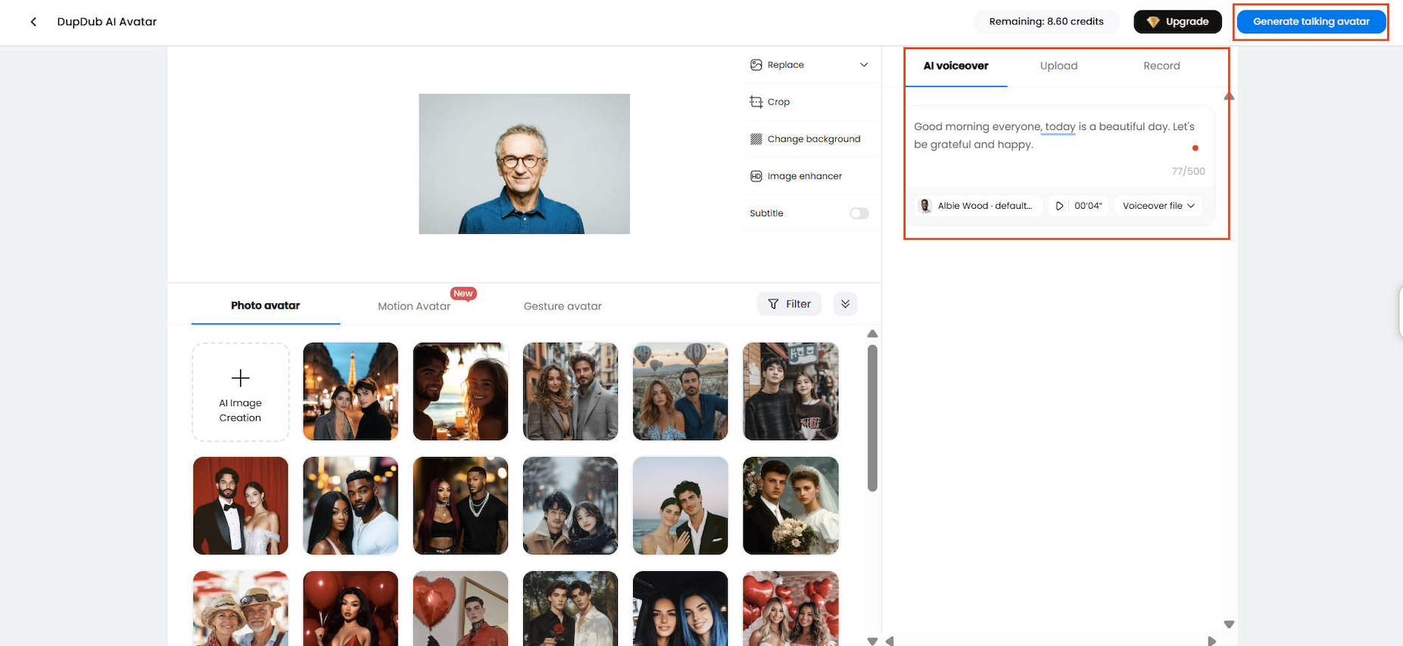The width and height of the screenshot is (1403, 646).
Task: Click the voiceover panel scroll-down arrow
Action: pyautogui.click(x=1229, y=625)
